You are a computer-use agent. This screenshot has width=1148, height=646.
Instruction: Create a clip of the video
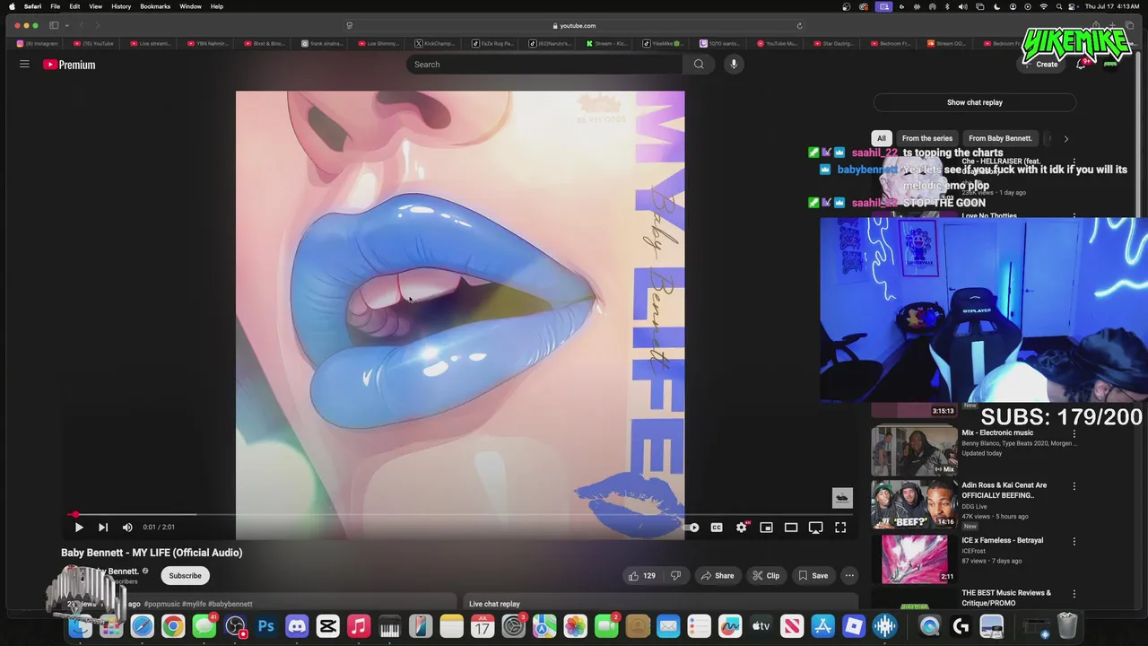766,576
